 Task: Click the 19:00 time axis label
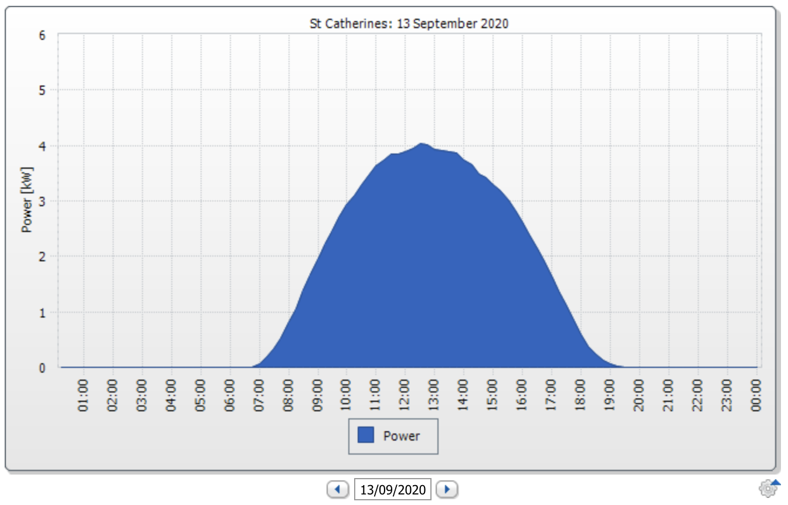(x=610, y=395)
